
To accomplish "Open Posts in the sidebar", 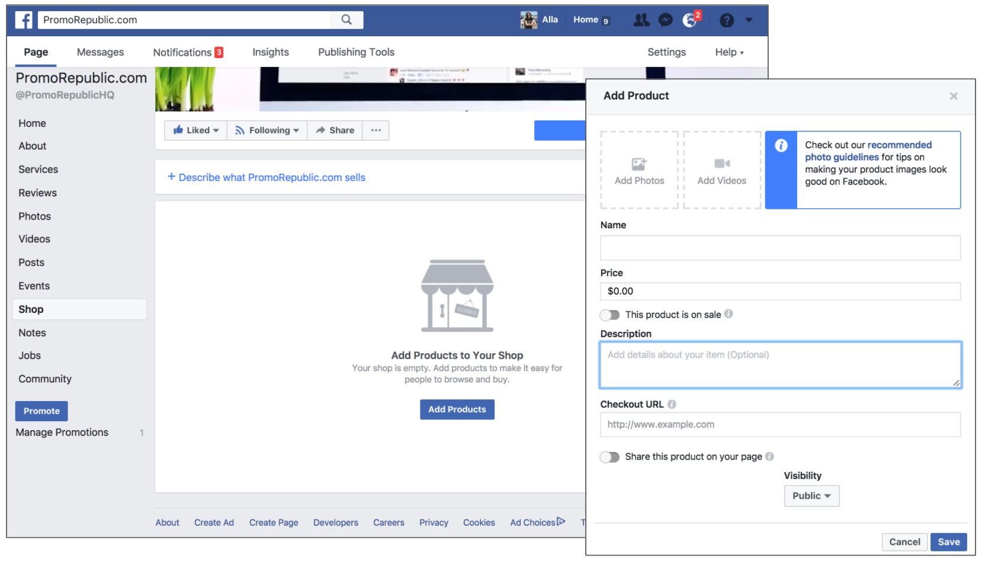I will 31,262.
